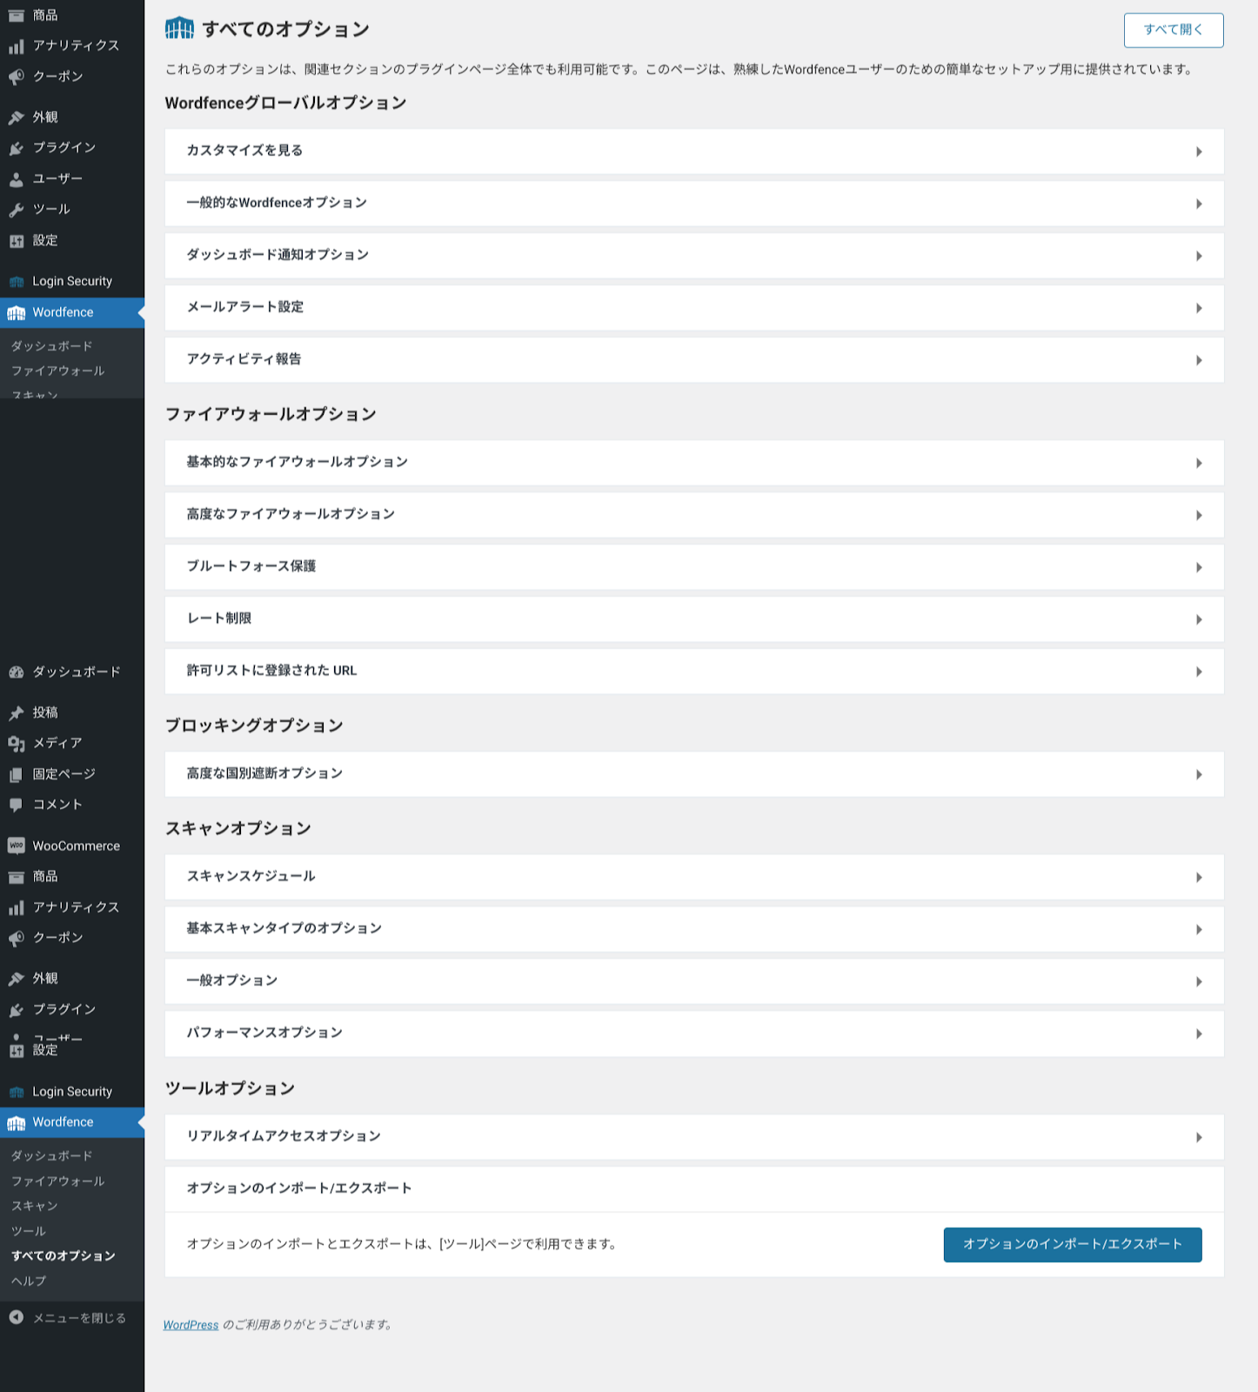
Task: Expand the メールアラート設定 arrow
Action: pos(1199,308)
